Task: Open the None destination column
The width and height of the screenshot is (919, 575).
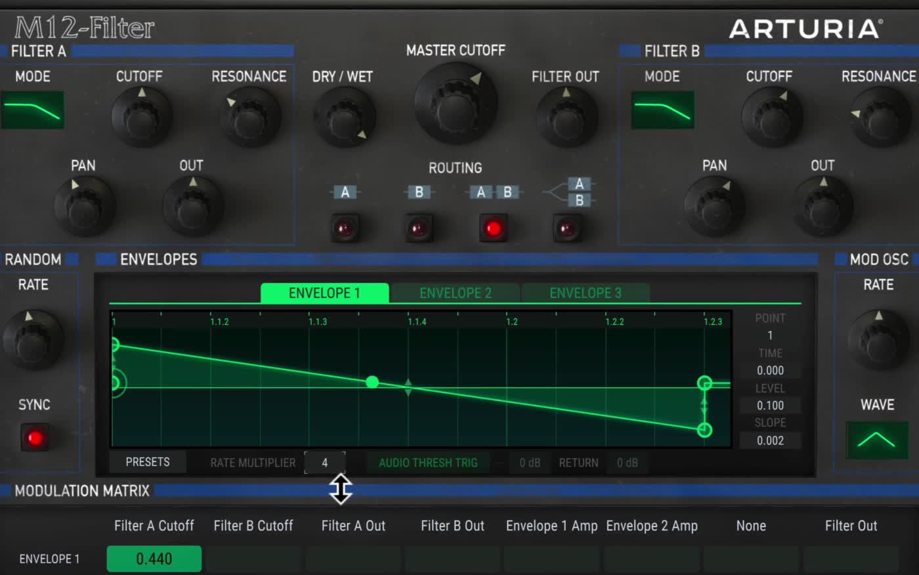Action: coord(751,526)
